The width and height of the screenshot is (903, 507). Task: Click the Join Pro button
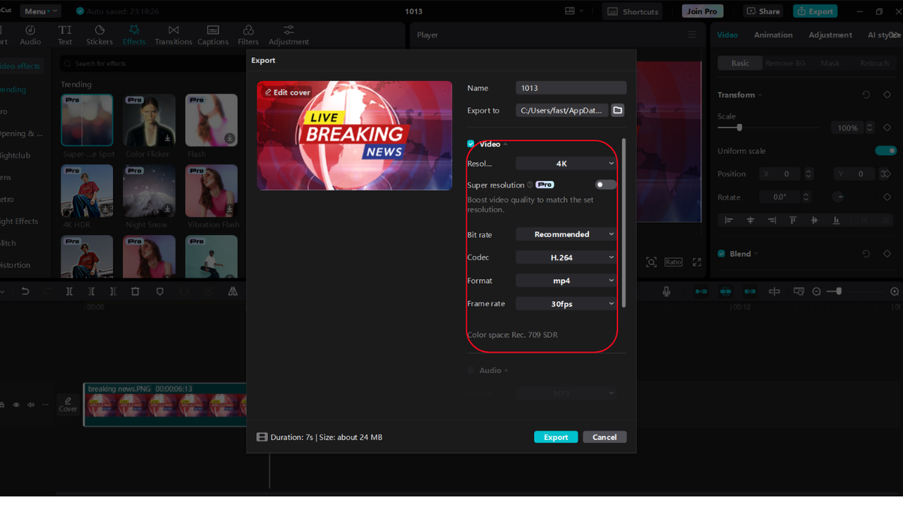click(x=702, y=11)
